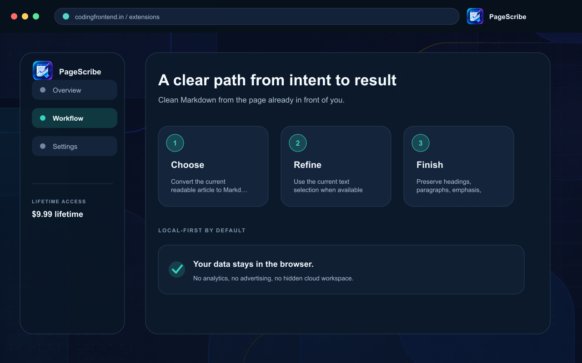Image resolution: width=582 pixels, height=363 pixels.
Task: Click the teal checkmark icon in the data card
Action: click(177, 270)
